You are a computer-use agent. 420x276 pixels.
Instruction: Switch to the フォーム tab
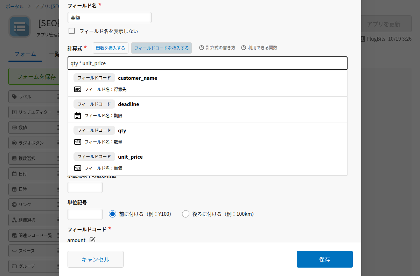tap(25, 54)
